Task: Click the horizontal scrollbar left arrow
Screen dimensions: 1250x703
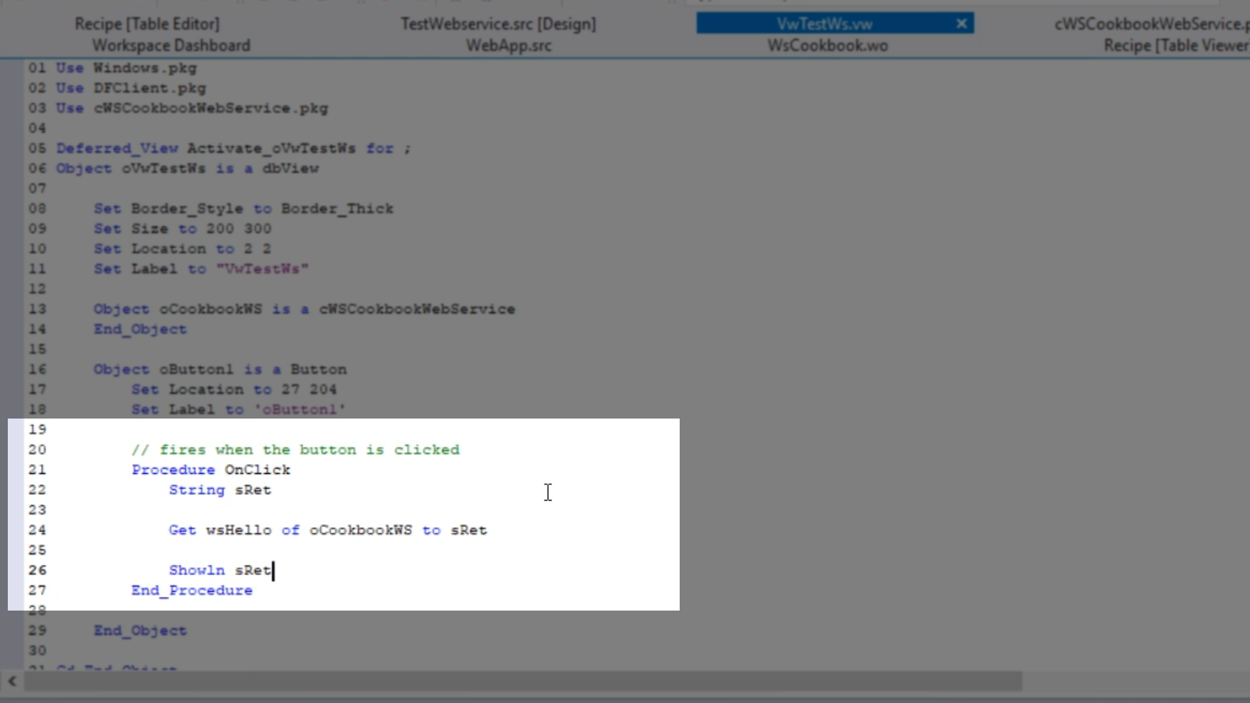Action: click(x=12, y=682)
